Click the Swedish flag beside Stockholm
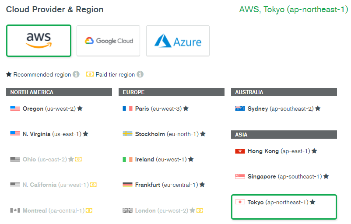Image resolution: width=351 pixels, height=224 pixels. (x=128, y=134)
